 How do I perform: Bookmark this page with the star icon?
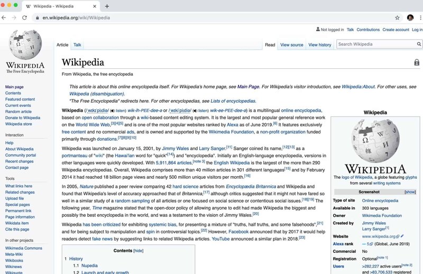[397, 18]
